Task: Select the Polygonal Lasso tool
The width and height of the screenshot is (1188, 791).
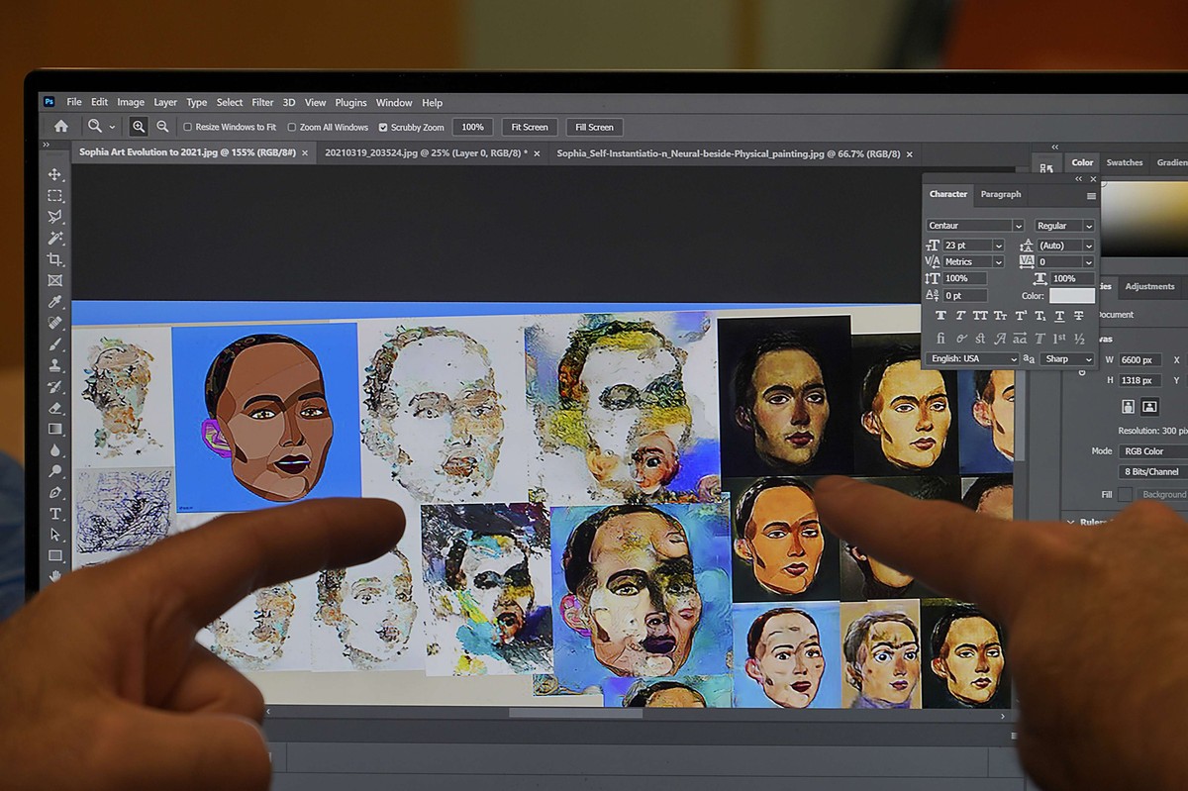Action: coord(55,217)
